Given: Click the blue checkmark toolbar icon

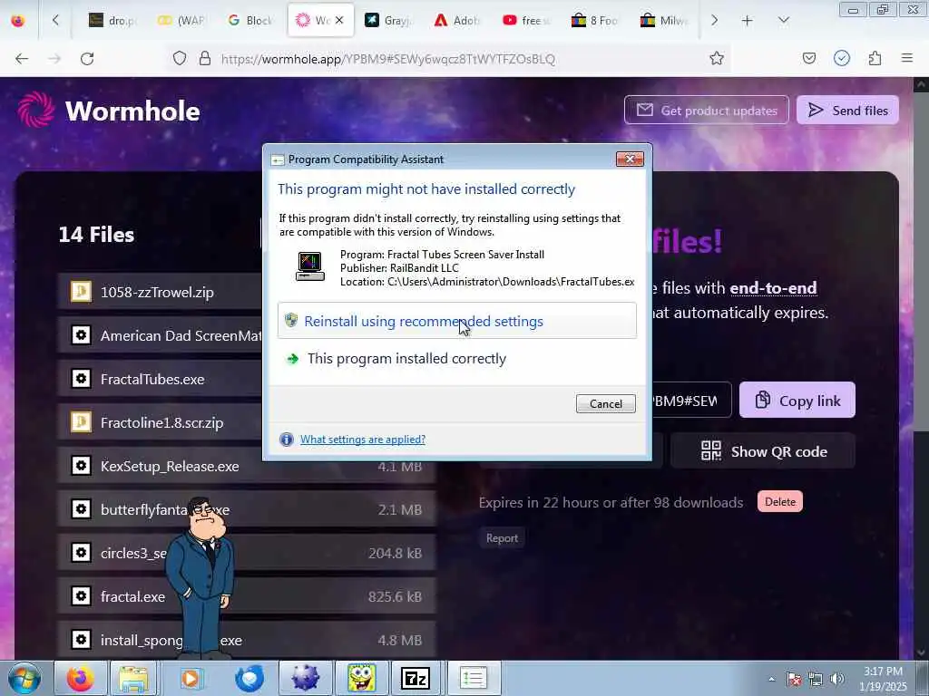Looking at the screenshot, I should coord(842,58).
